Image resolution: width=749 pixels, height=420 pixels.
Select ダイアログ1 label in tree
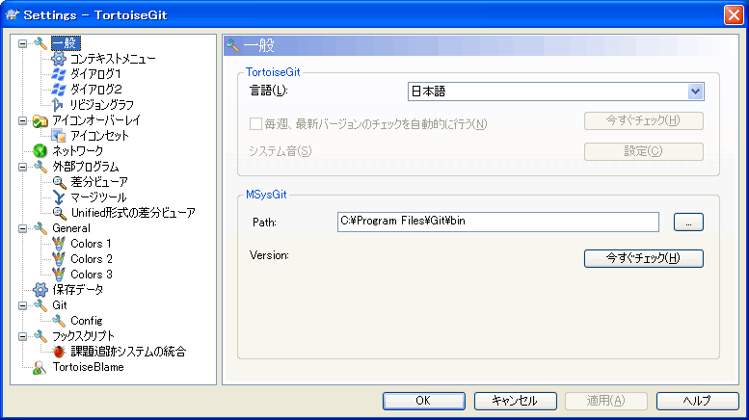95,74
